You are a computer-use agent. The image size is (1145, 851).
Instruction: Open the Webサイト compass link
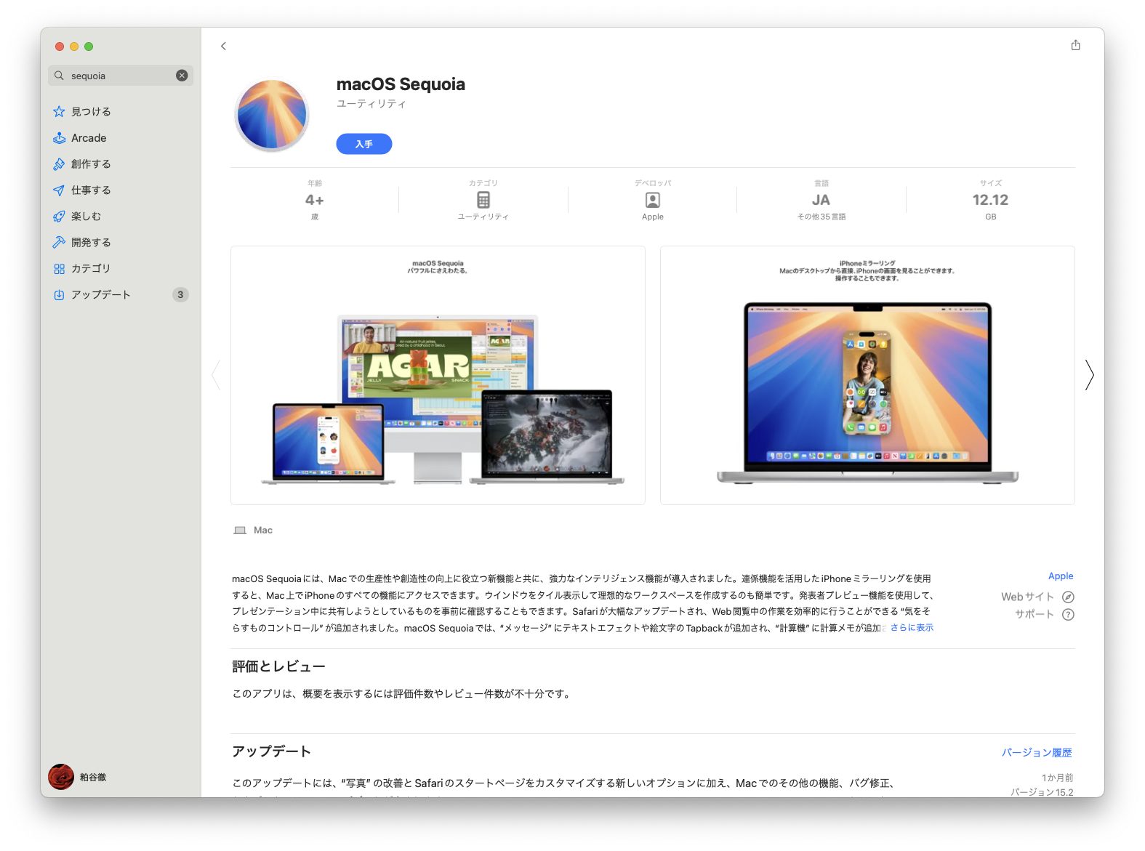1068,597
